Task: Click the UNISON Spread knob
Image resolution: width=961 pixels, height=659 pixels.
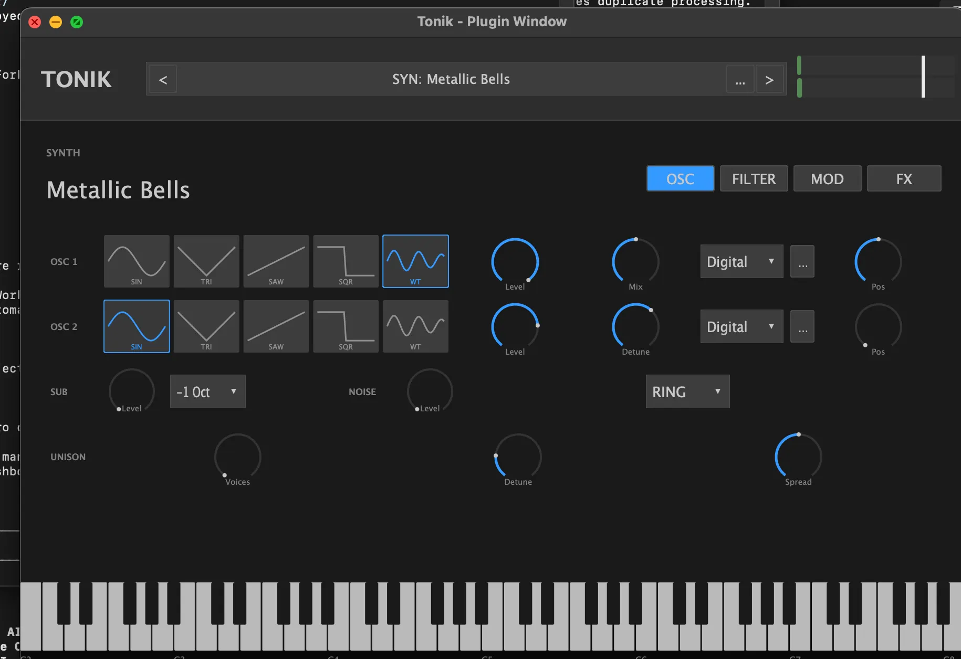Action: point(798,457)
